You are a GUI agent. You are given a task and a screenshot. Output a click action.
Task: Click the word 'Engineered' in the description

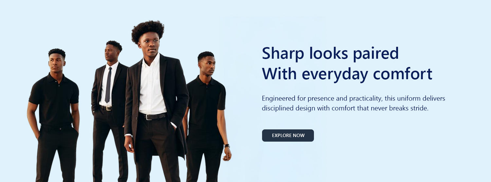pos(279,99)
